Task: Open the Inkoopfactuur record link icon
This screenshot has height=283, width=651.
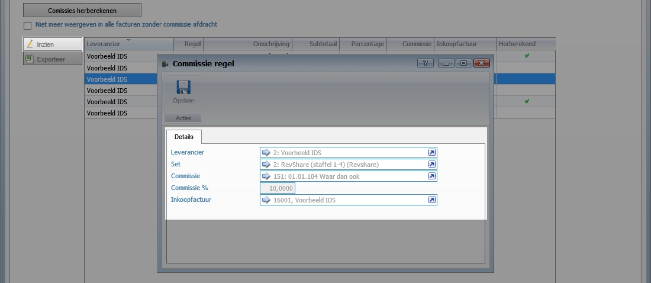Action: (x=431, y=200)
